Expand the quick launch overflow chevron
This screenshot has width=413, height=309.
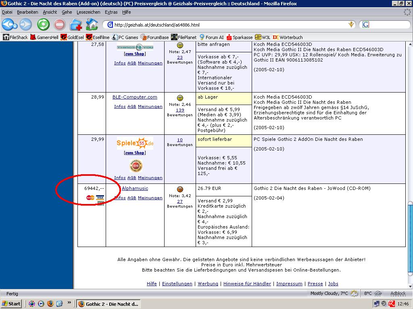click(69, 303)
